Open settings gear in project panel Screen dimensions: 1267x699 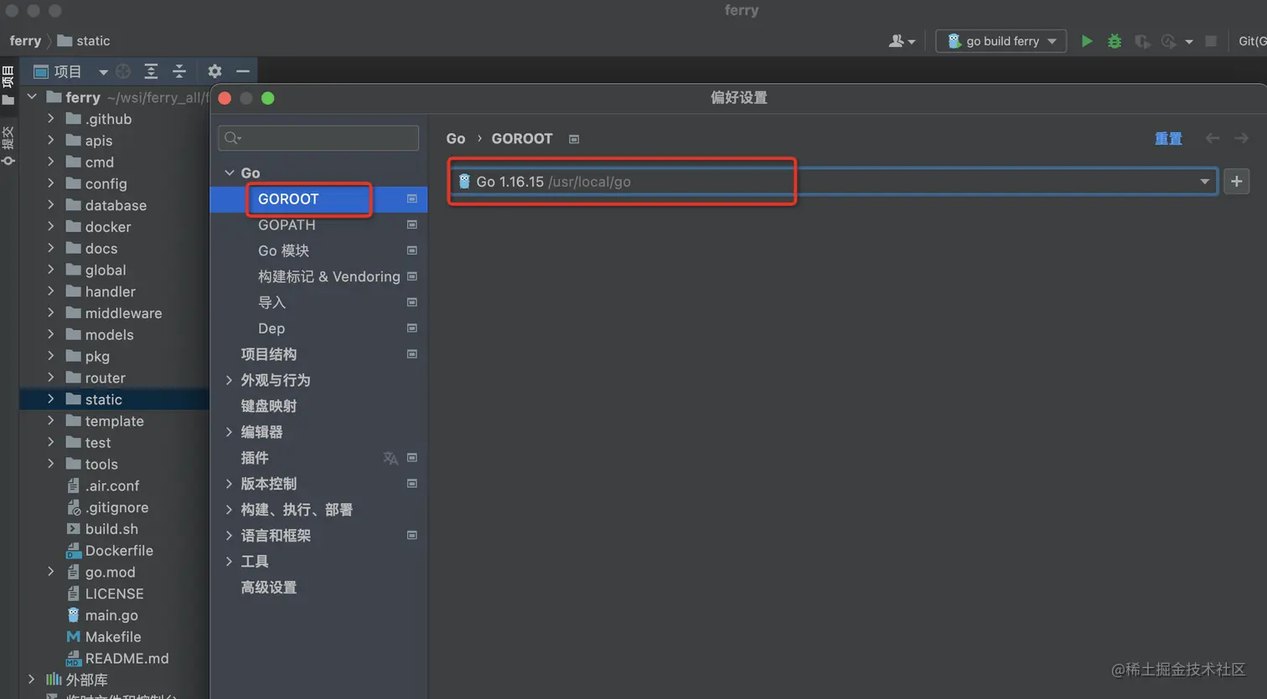pyautogui.click(x=215, y=71)
